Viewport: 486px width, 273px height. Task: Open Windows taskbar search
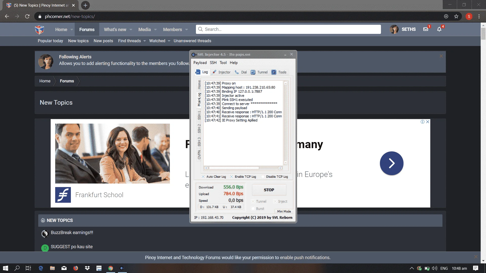pyautogui.click(x=17, y=268)
